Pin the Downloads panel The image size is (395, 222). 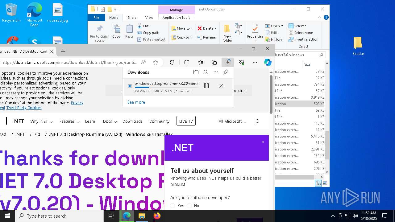(x=226, y=72)
